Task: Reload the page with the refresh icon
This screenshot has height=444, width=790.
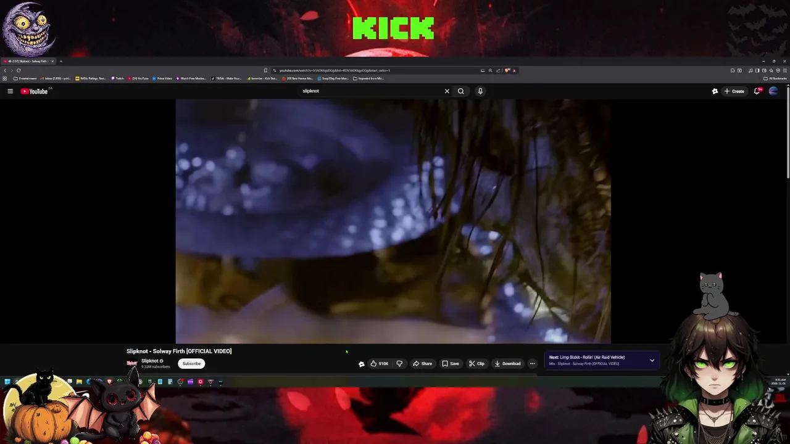Action: (19, 70)
